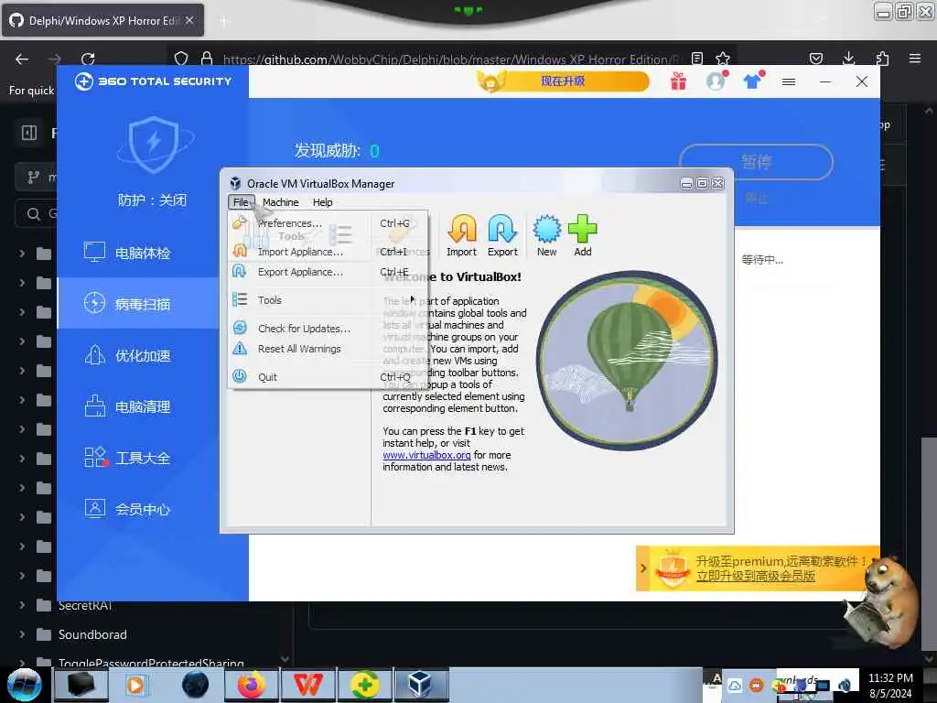Bookmark the page with the star icon
The image size is (937, 703).
(723, 59)
